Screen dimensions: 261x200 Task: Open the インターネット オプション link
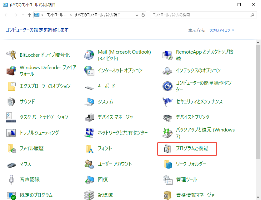120,70
